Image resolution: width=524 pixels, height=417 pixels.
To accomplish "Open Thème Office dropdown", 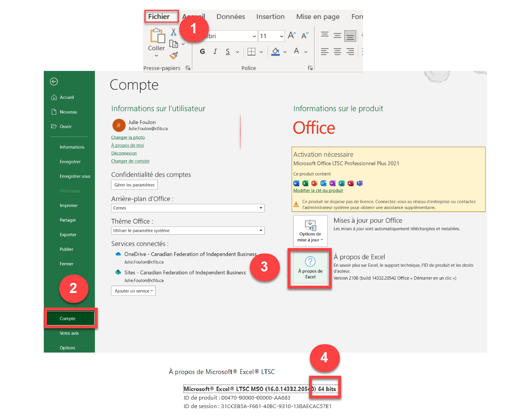I will click(188, 231).
